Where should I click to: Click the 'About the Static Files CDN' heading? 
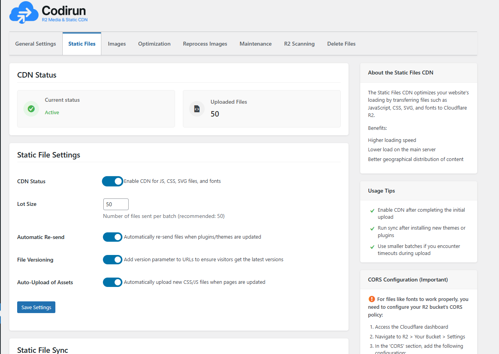[x=401, y=73]
